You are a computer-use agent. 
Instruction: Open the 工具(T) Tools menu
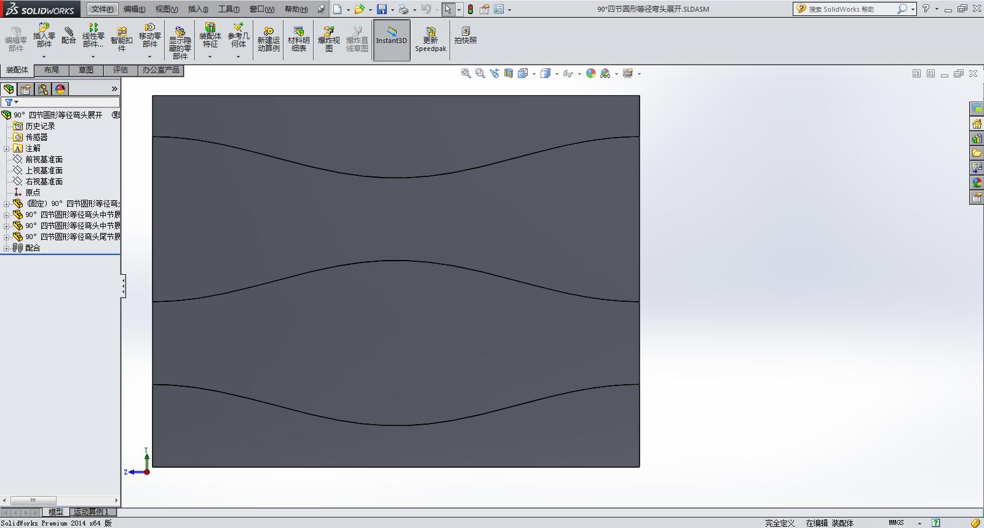point(228,9)
